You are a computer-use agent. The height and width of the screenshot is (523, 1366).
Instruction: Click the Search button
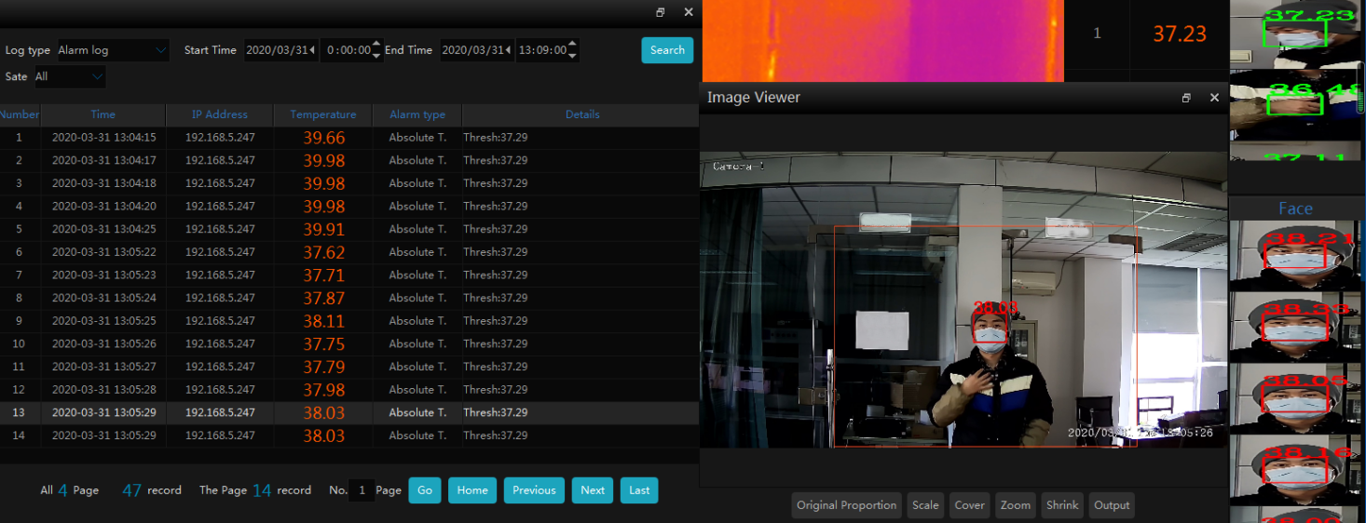pos(667,50)
